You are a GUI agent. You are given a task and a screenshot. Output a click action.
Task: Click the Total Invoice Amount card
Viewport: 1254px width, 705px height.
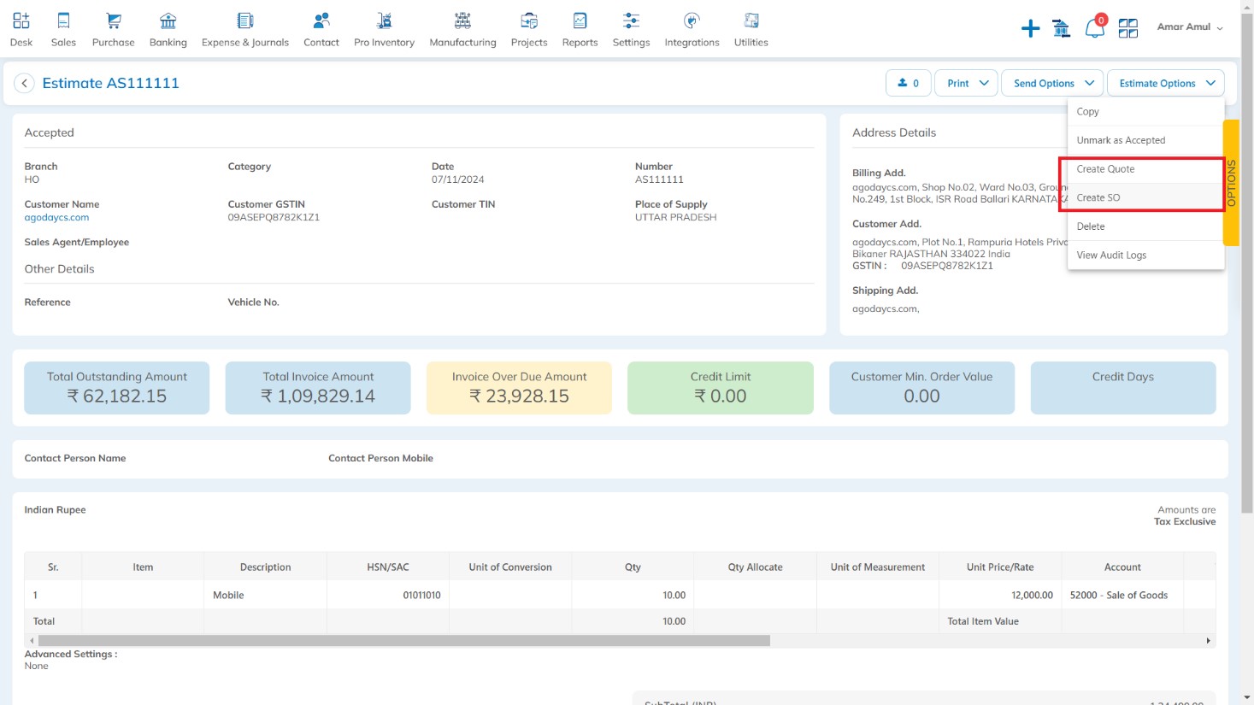318,388
